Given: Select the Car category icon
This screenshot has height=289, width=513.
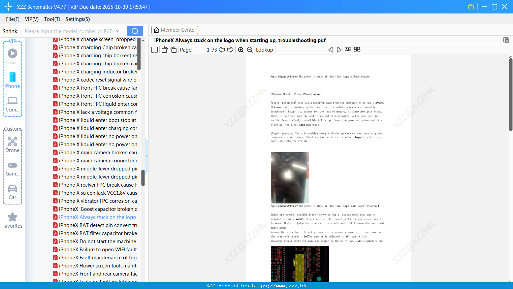Looking at the screenshot, I should pos(12,192).
